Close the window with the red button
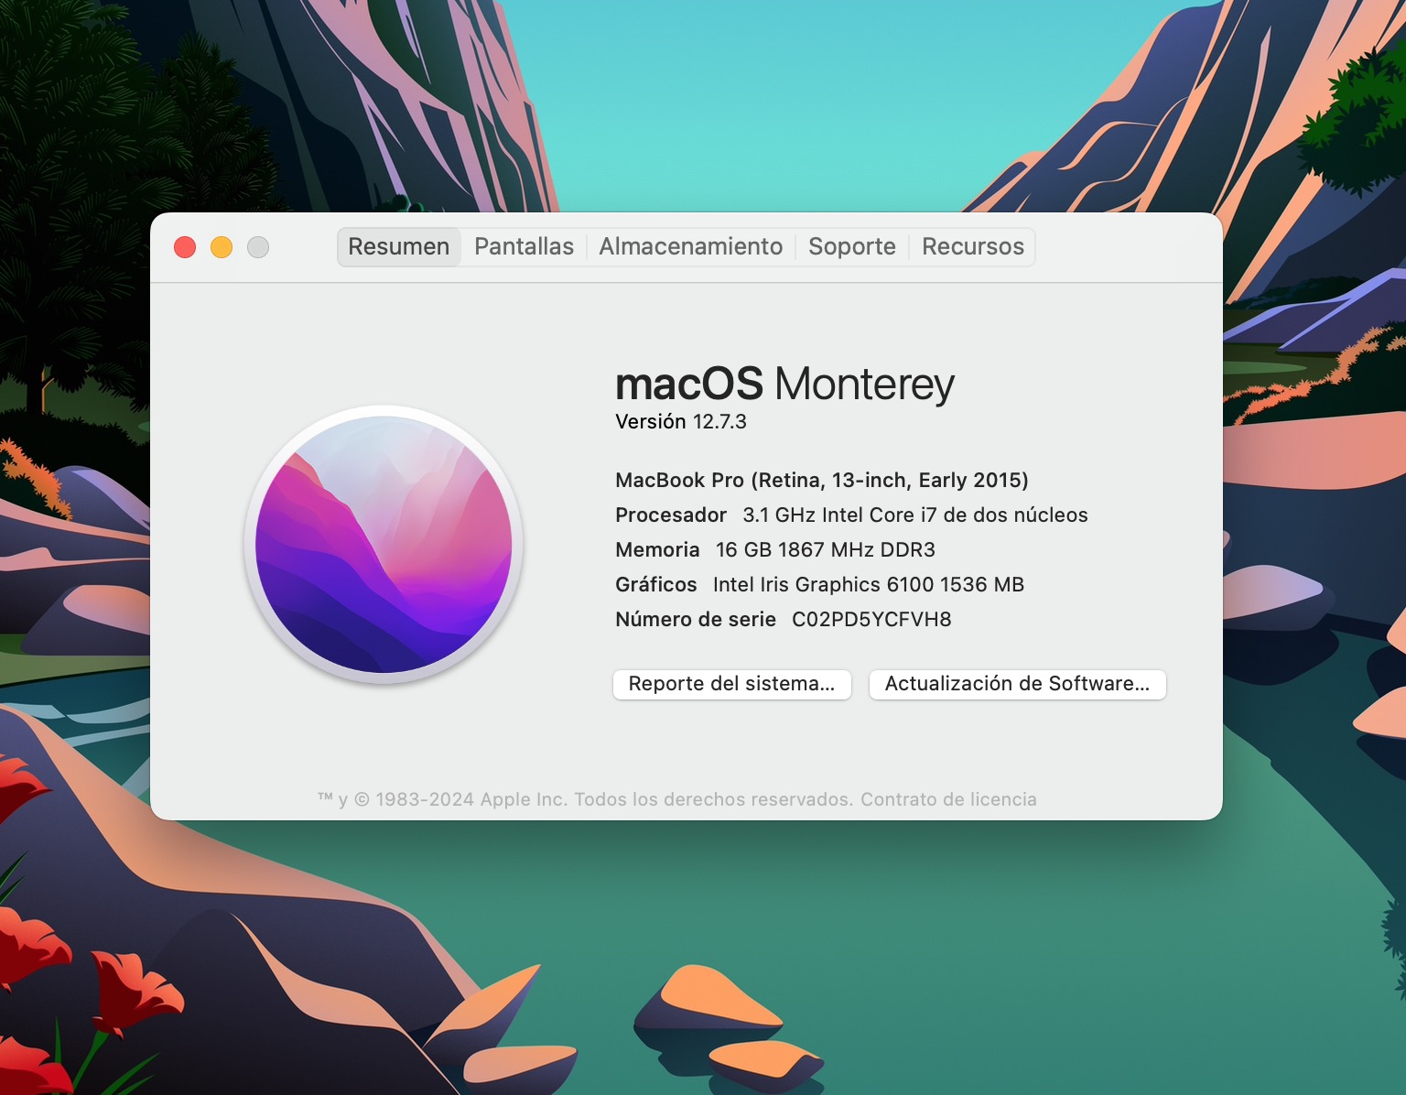 (185, 247)
